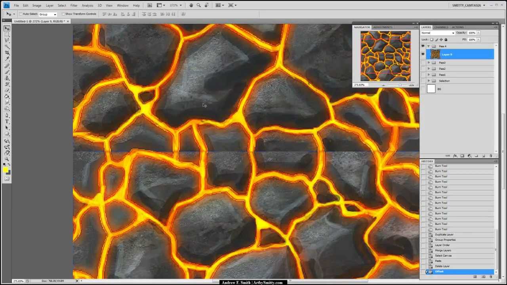507x285 pixels.
Task: Click the Layer 9 thumbnail
Action: point(435,54)
